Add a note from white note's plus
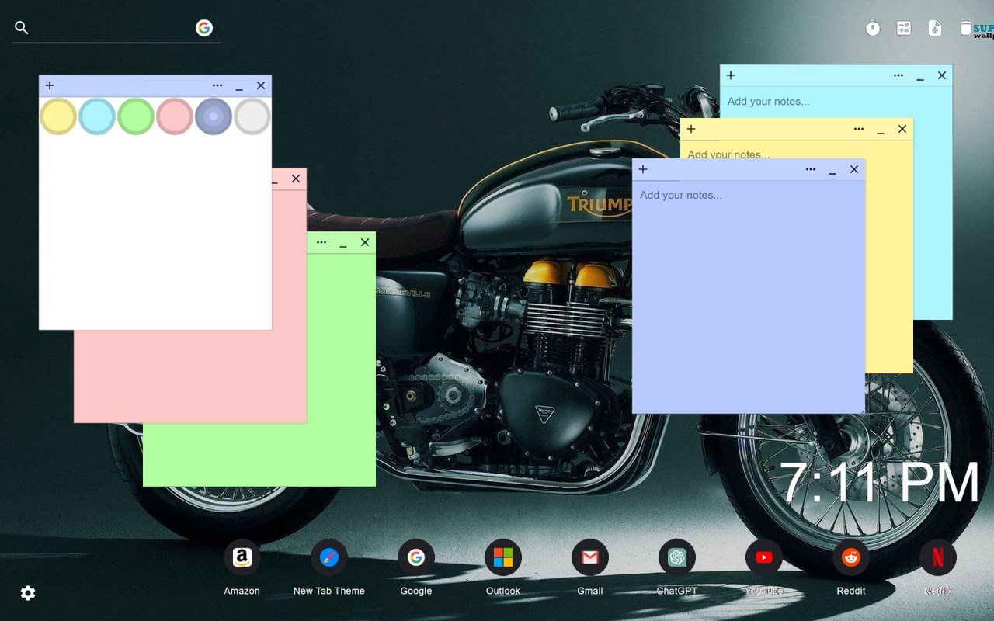The height and width of the screenshot is (621, 994). (x=50, y=85)
